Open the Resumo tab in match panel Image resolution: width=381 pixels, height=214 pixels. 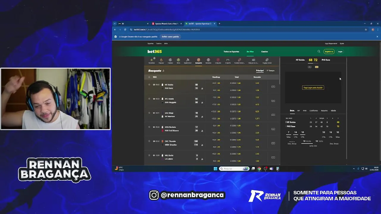click(324, 111)
